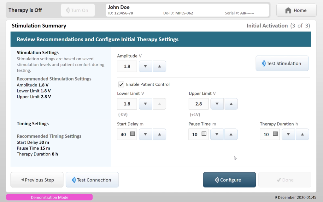323x202 pixels.
Task: Click the Stimulation Summary heading
Action: point(39,26)
